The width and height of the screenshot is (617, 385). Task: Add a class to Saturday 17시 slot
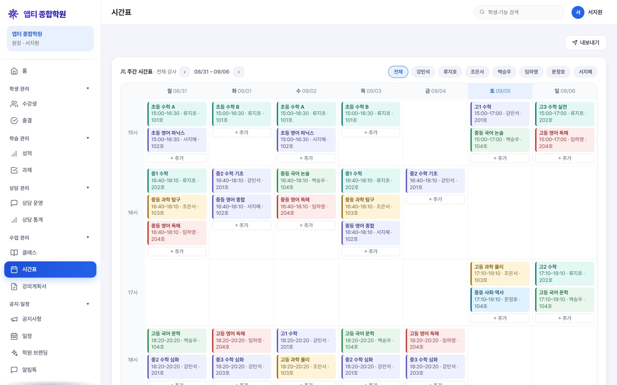point(500,318)
